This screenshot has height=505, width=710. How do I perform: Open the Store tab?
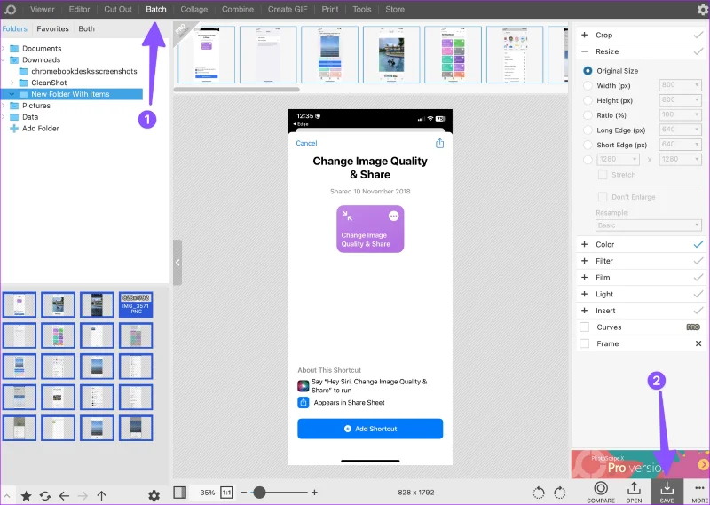(x=395, y=10)
